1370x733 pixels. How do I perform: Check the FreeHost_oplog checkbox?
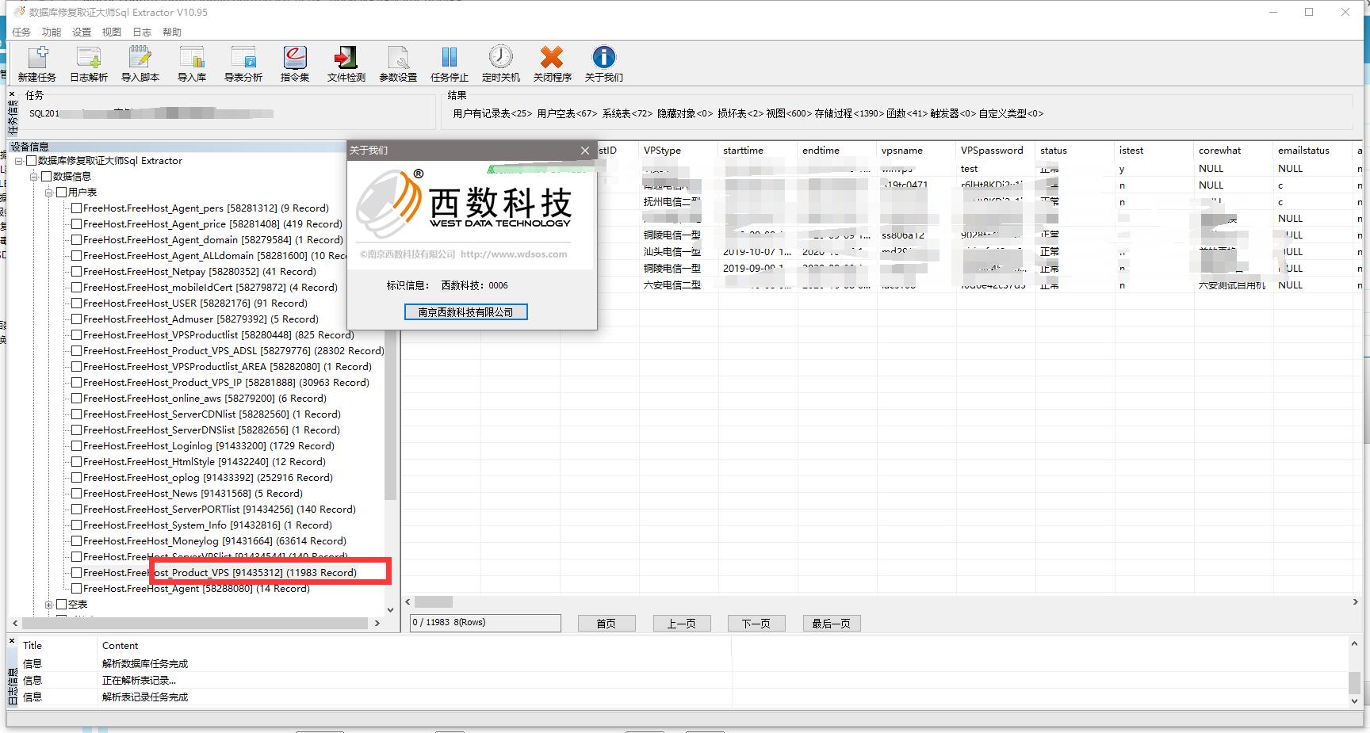77,477
